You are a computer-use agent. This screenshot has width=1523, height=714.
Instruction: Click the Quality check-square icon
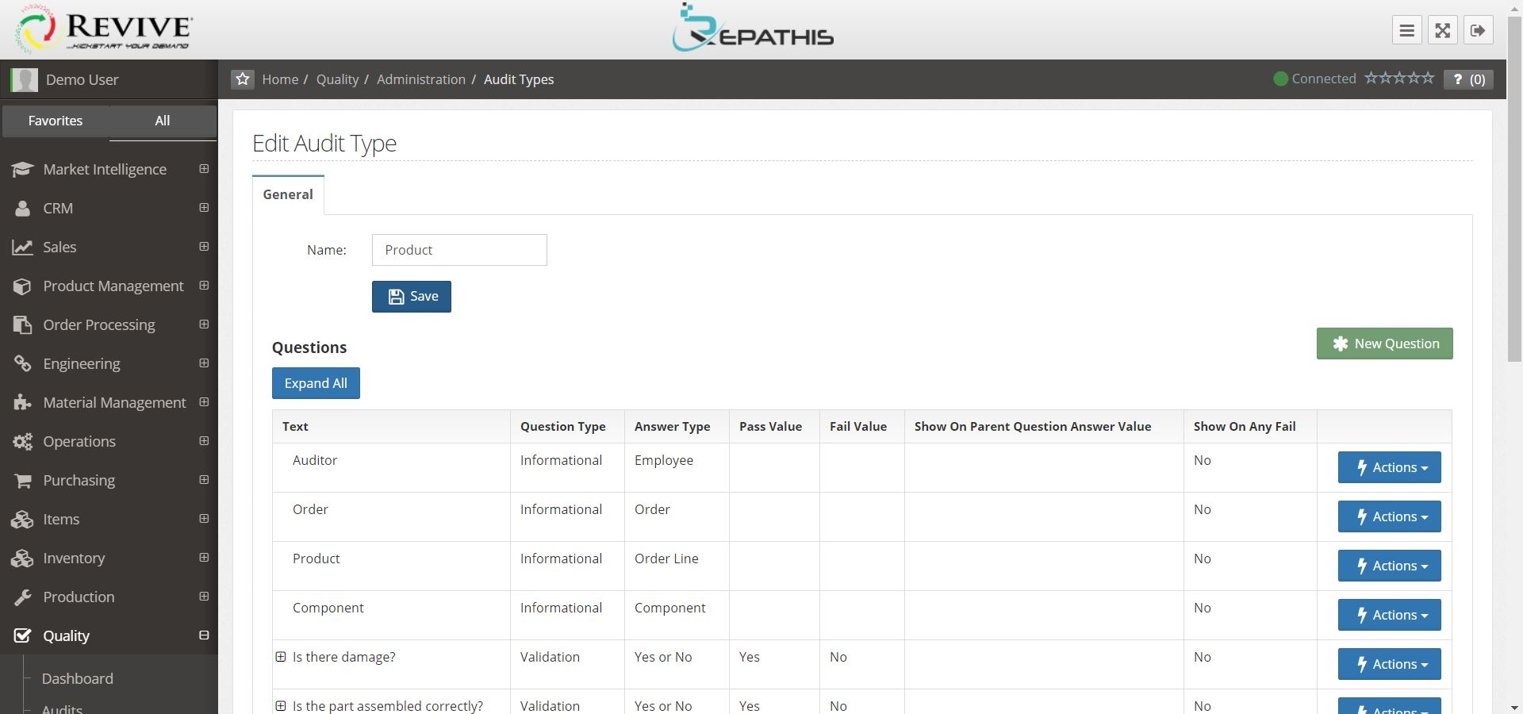(22, 635)
